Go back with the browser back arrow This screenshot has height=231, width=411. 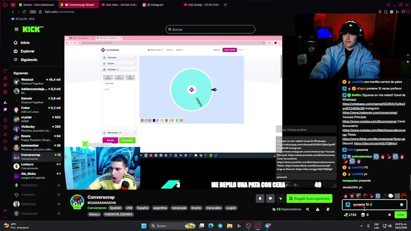coord(13,12)
